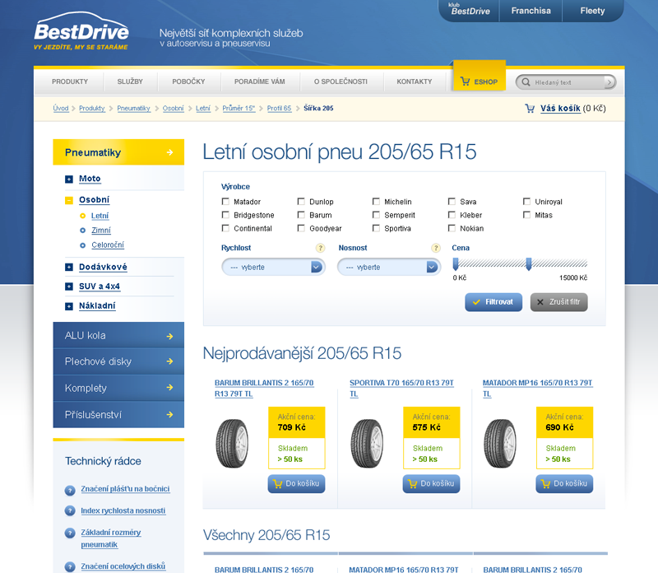Enable the Uniroyal manufacturer checkbox
The width and height of the screenshot is (658, 573).
[526, 202]
